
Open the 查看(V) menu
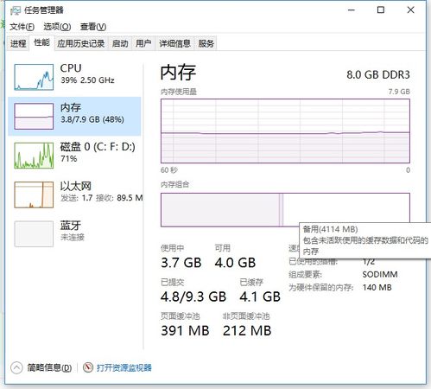[x=93, y=27]
